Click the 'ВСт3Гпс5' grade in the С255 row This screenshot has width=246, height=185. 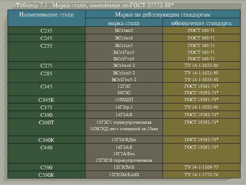124,52
